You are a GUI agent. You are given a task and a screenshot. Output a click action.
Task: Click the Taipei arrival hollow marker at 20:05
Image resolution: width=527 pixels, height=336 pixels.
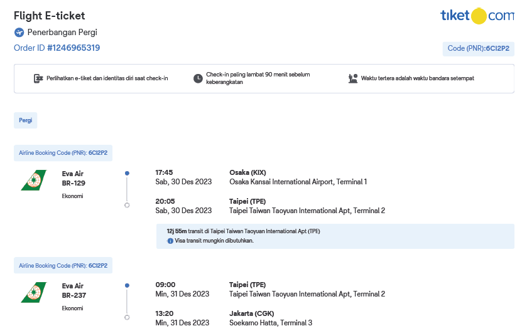click(x=127, y=205)
